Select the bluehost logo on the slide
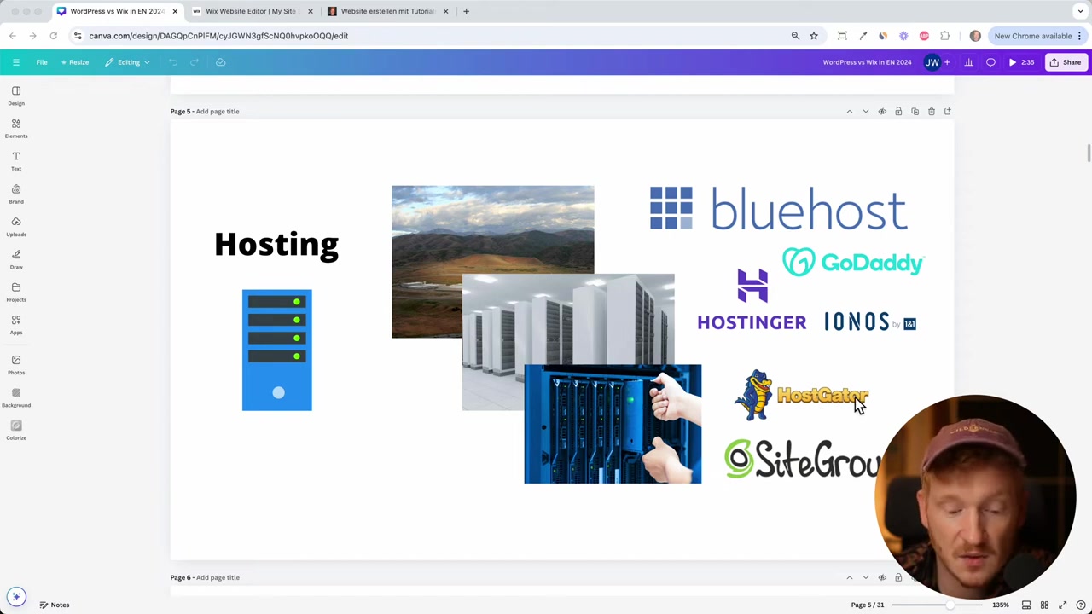The height and width of the screenshot is (614, 1092). [x=778, y=209]
